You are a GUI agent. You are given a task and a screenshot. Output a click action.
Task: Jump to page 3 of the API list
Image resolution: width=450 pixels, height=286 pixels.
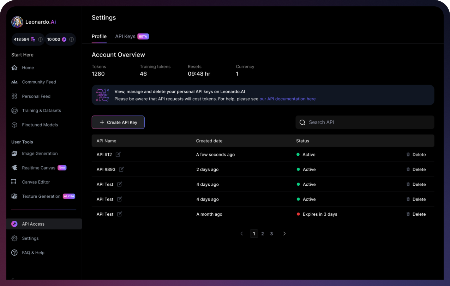point(271,234)
